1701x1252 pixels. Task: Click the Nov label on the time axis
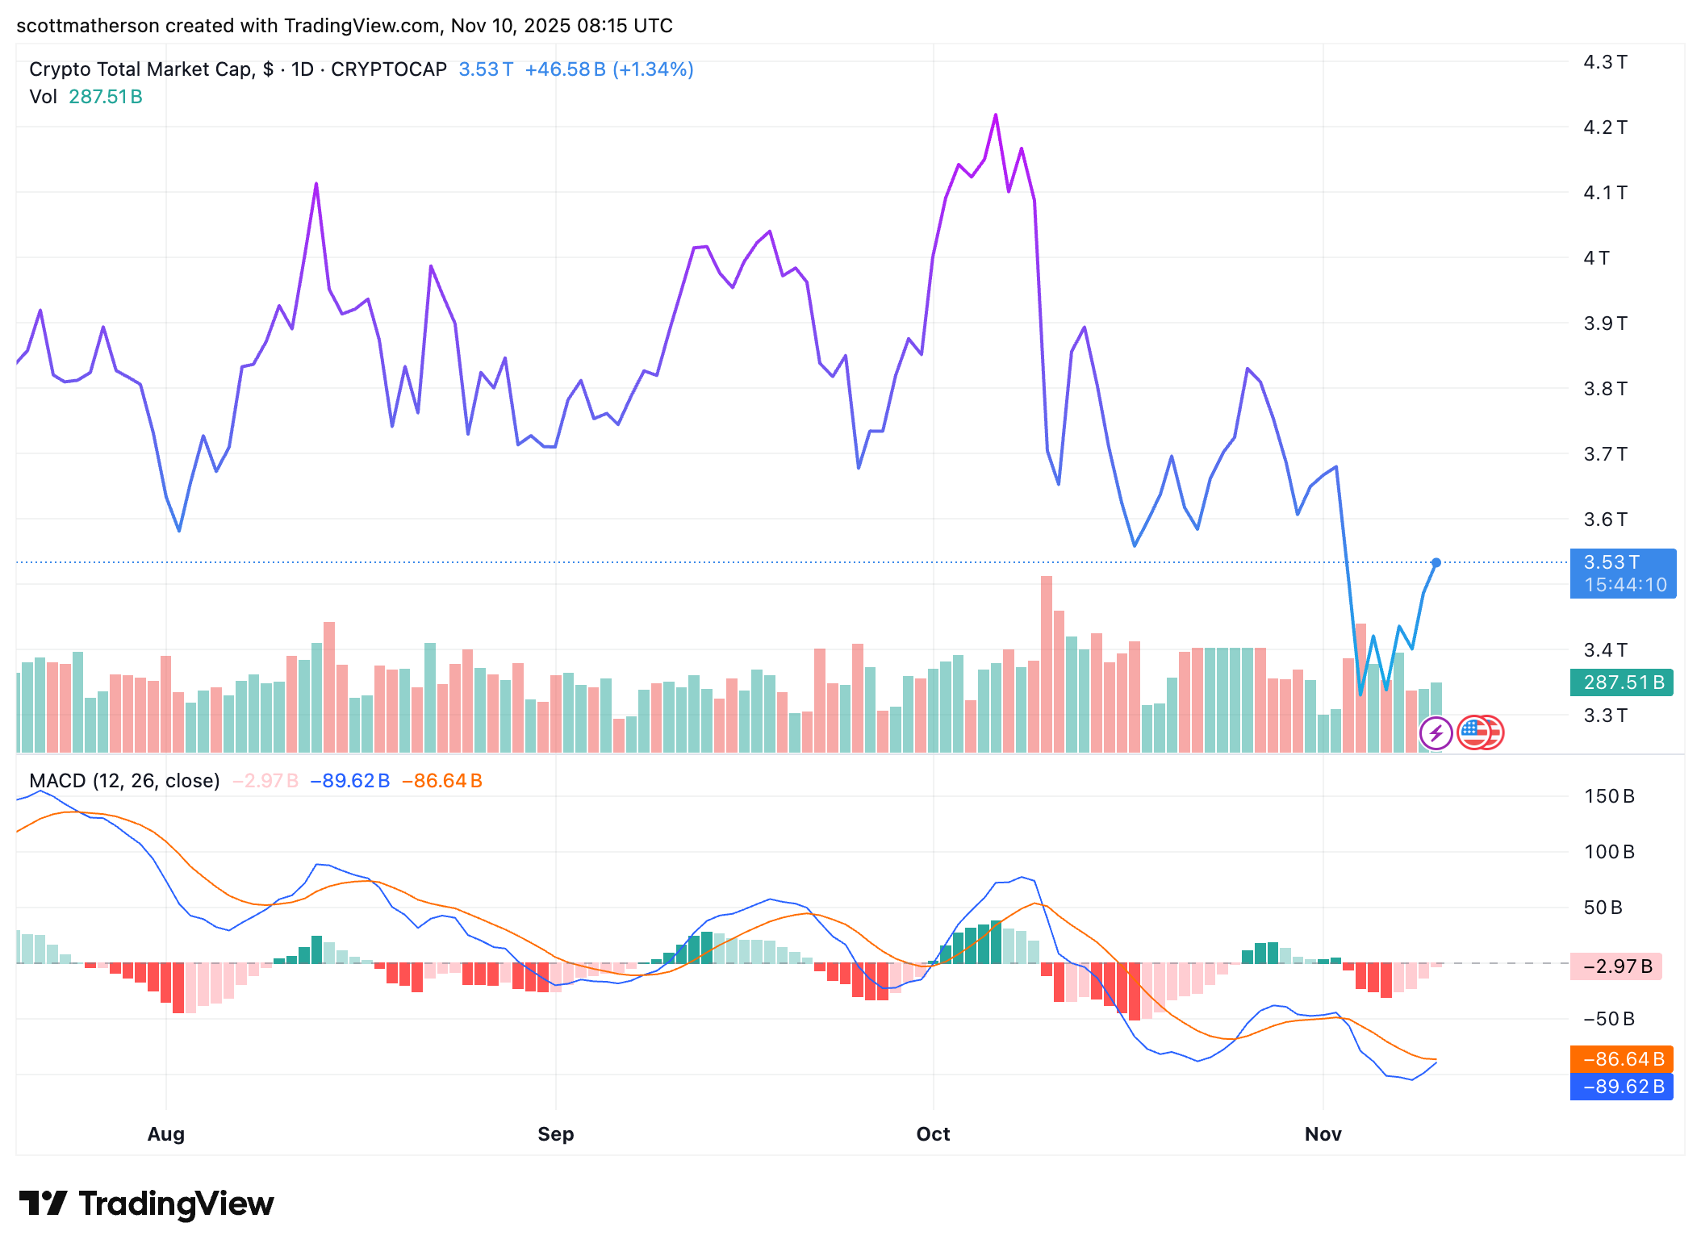(x=1323, y=1134)
